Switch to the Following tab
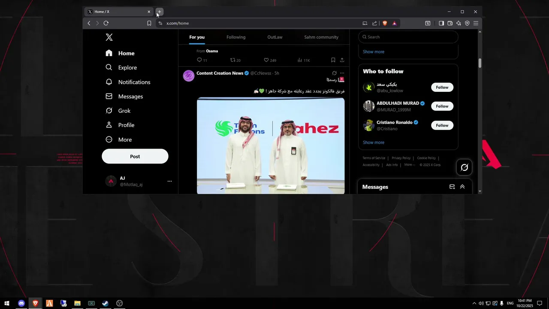The image size is (549, 309). point(236,37)
